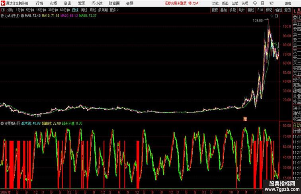Click the 2.69 low price label
This screenshot has width=301, height=194.
coord(37,116)
